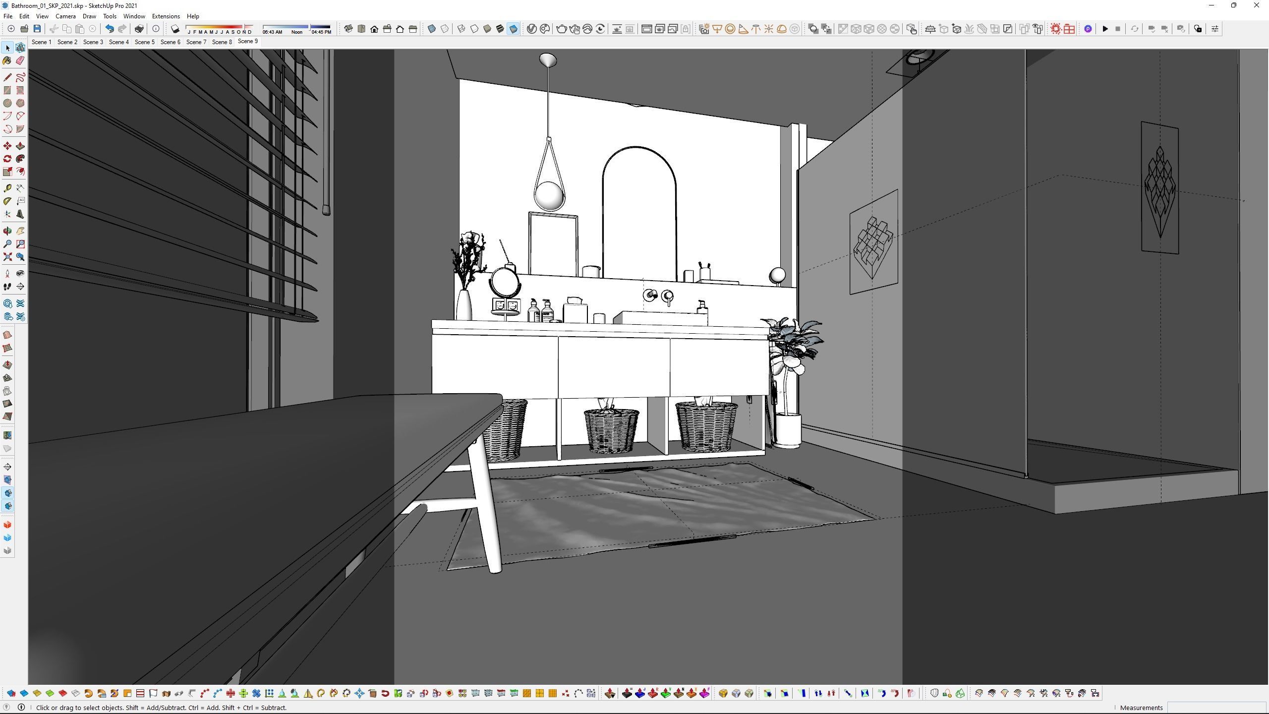Select the Paint Bucket tool
The height and width of the screenshot is (714, 1269).
pyautogui.click(x=7, y=60)
